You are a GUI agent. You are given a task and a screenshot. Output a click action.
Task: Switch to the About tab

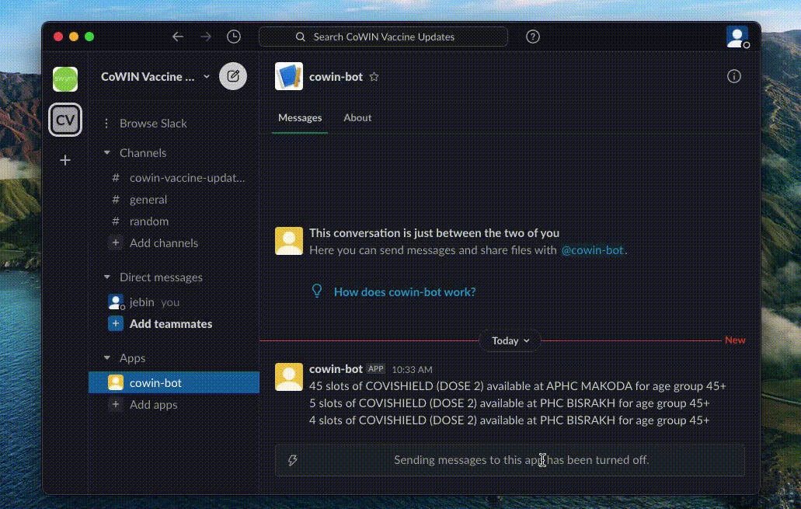[357, 117]
